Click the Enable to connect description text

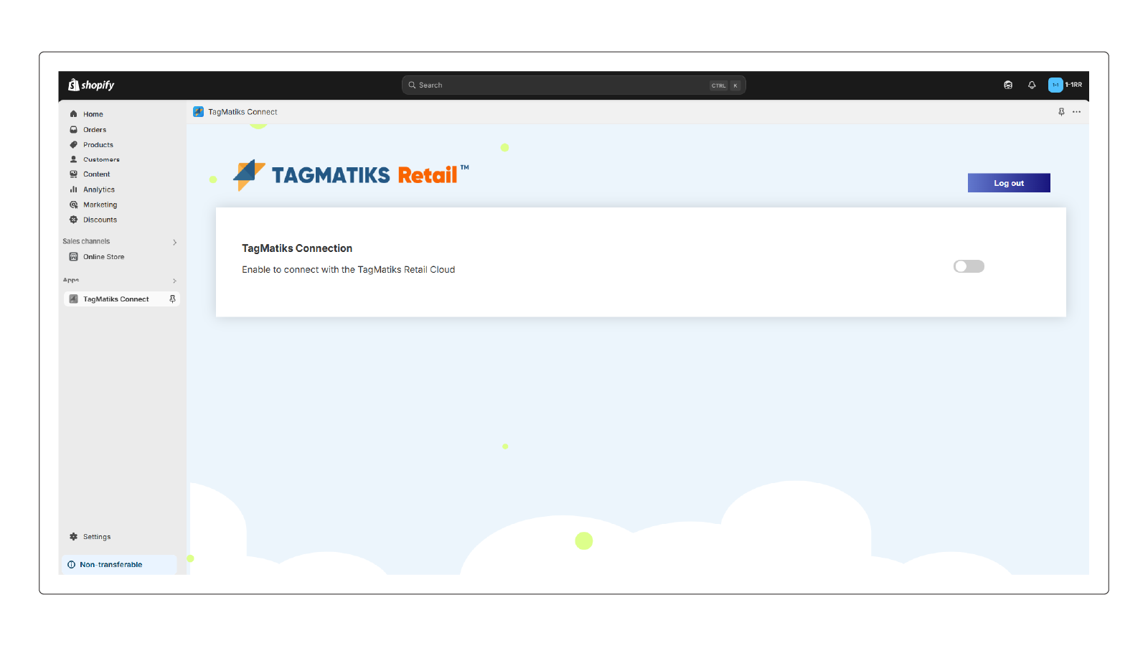[348, 270]
